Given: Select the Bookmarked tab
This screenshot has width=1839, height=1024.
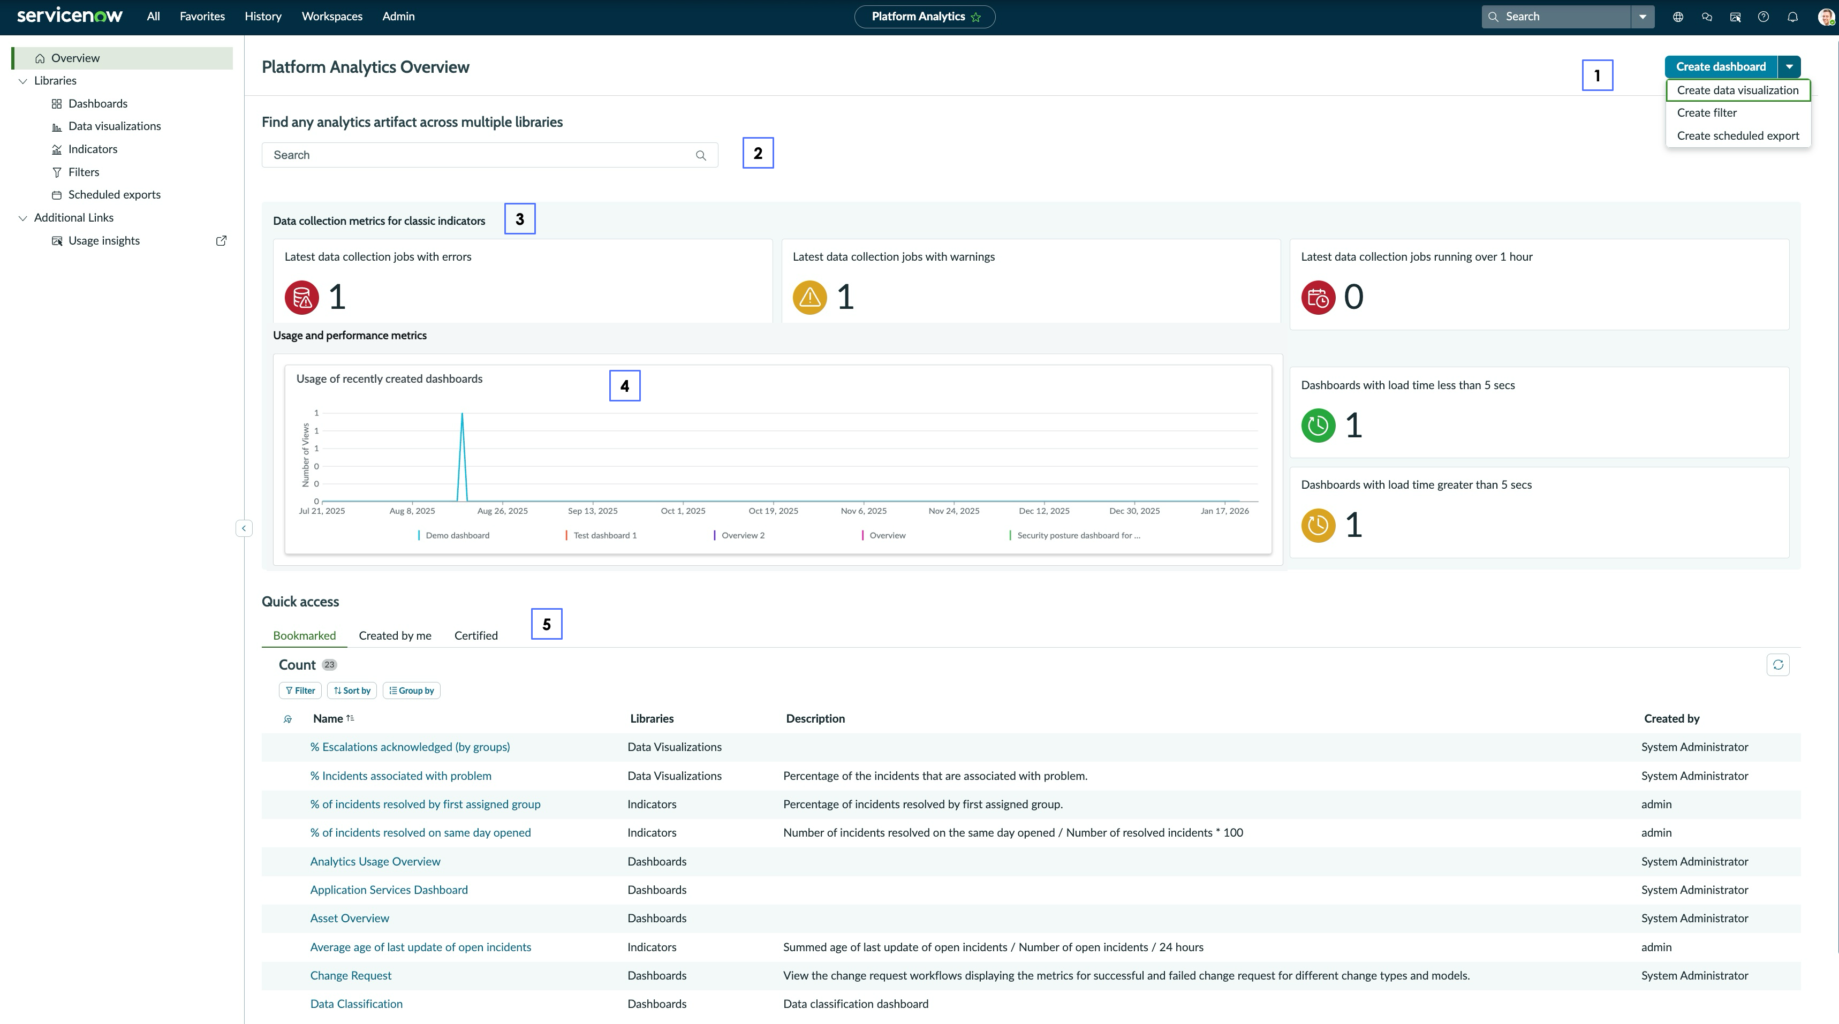Looking at the screenshot, I should 304,636.
